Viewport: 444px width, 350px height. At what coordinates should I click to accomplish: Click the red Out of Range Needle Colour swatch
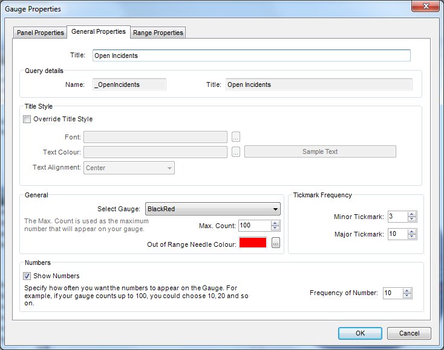point(253,244)
